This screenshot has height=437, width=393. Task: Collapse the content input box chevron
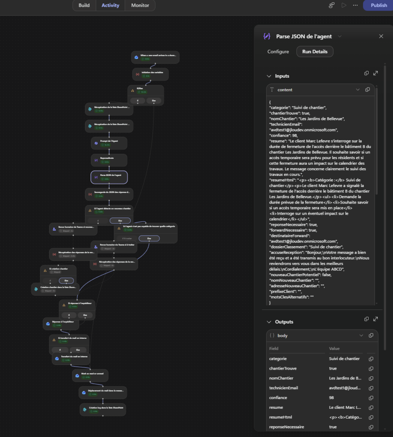[x=358, y=90]
